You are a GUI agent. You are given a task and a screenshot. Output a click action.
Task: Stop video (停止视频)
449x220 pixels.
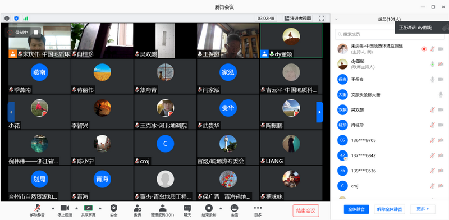[65, 210]
